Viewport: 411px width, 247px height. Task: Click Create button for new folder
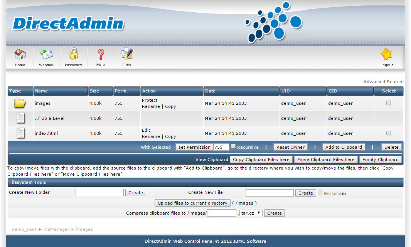click(135, 193)
